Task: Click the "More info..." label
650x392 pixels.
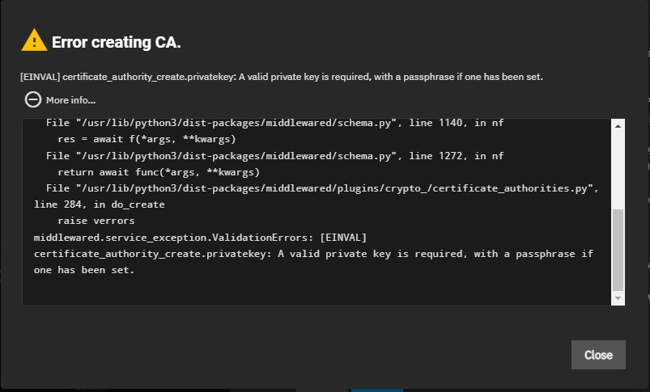Action: click(x=70, y=100)
